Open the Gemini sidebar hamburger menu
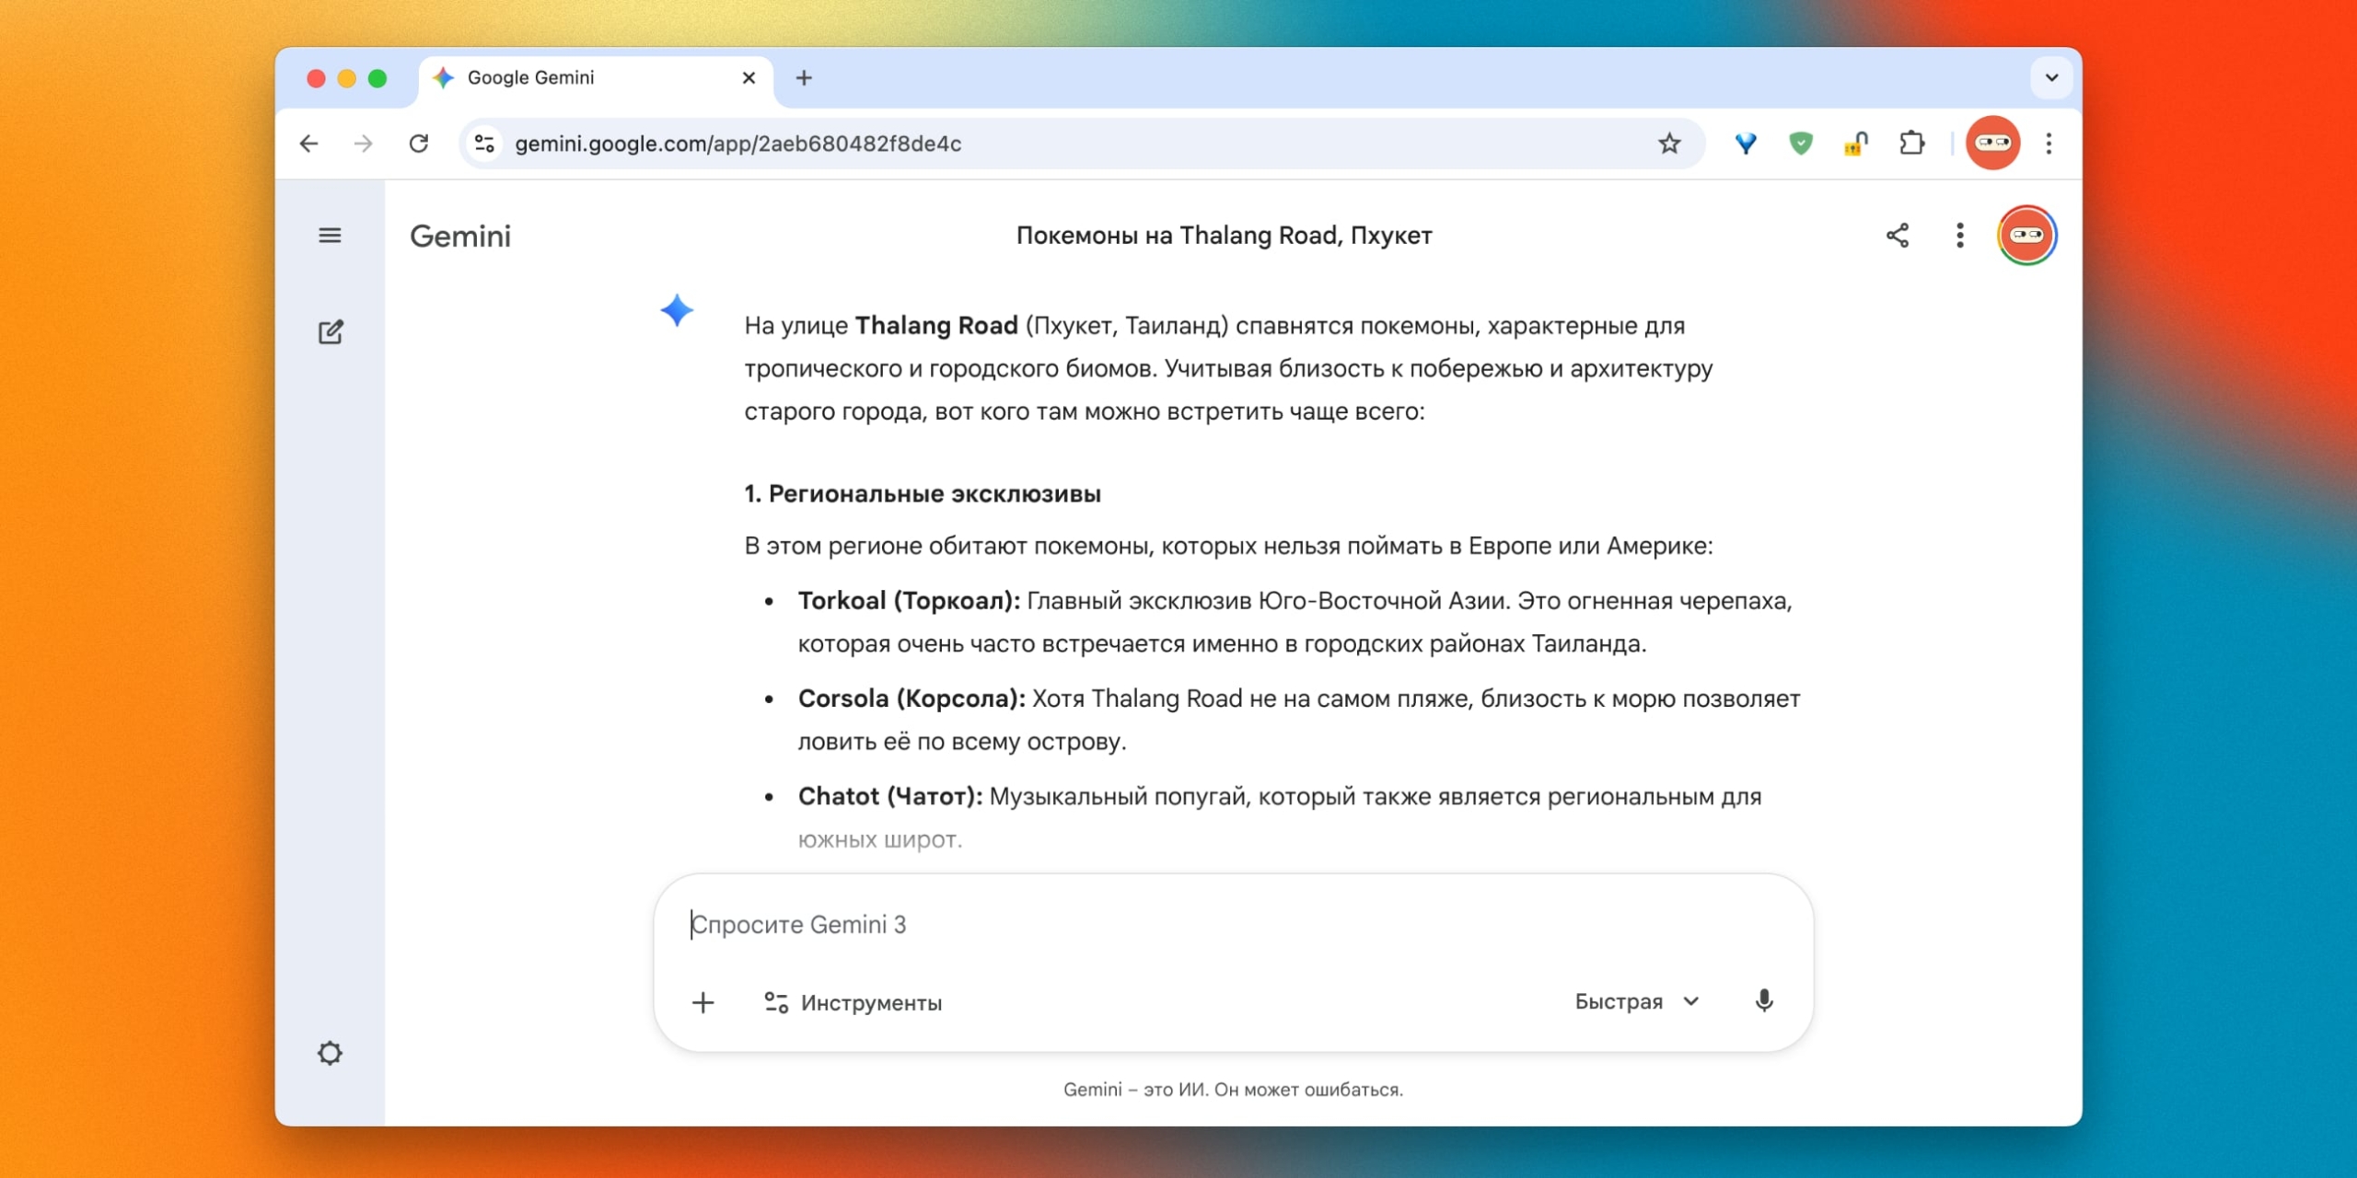2357x1178 pixels. (x=330, y=236)
